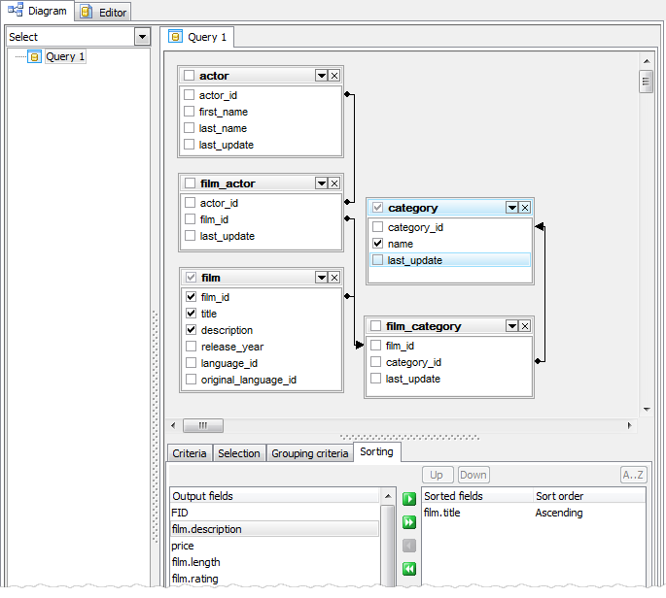The height and width of the screenshot is (598, 666).
Task: Uncheck name in category table
Action: coord(377,244)
